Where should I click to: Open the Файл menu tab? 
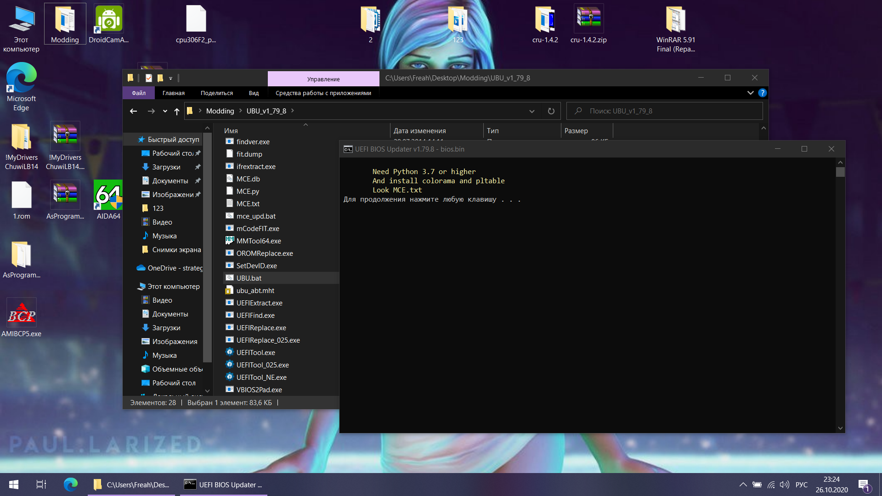[139, 93]
